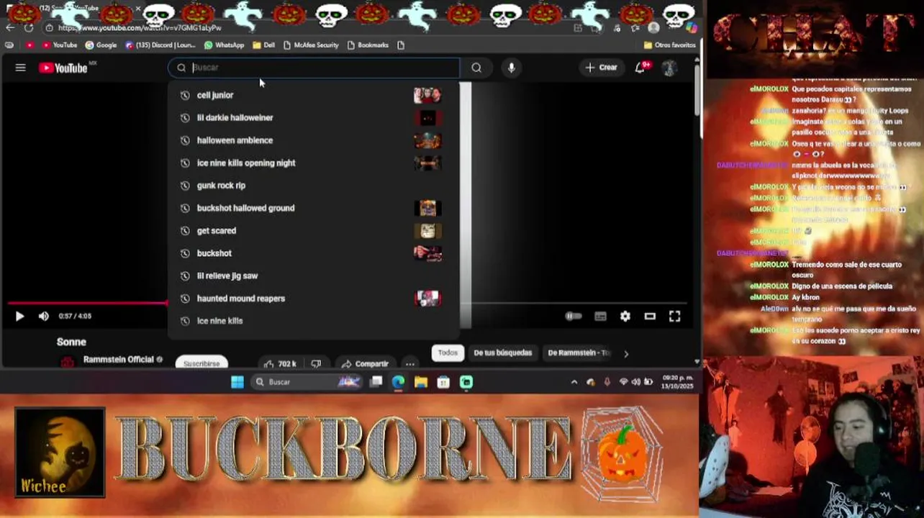Reload the page in browser
Image resolution: width=924 pixels, height=518 pixels.
click(29, 27)
